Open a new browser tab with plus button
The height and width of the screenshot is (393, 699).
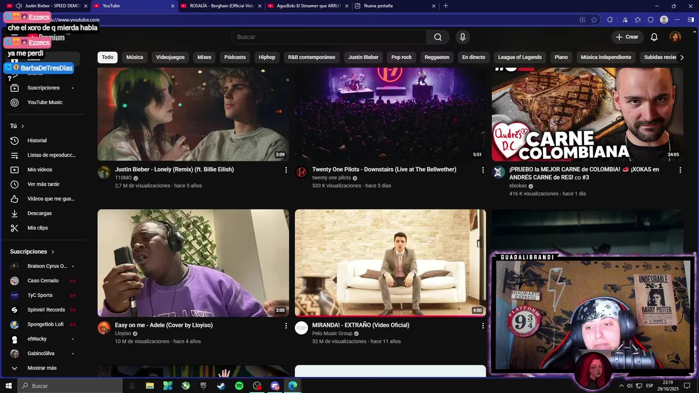tap(446, 6)
